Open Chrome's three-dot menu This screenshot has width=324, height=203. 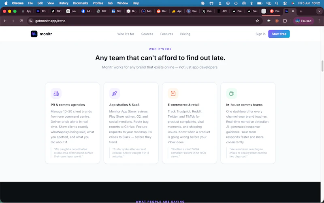click(319, 21)
